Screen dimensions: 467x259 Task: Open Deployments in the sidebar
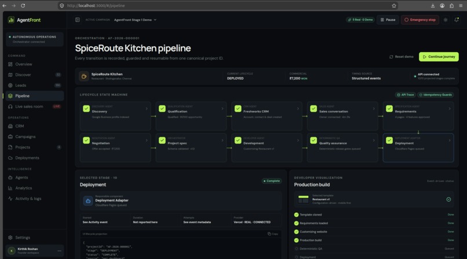click(x=35, y=158)
